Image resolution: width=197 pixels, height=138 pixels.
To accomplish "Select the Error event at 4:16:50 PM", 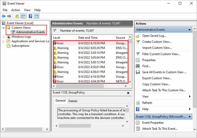I will point(90,77).
